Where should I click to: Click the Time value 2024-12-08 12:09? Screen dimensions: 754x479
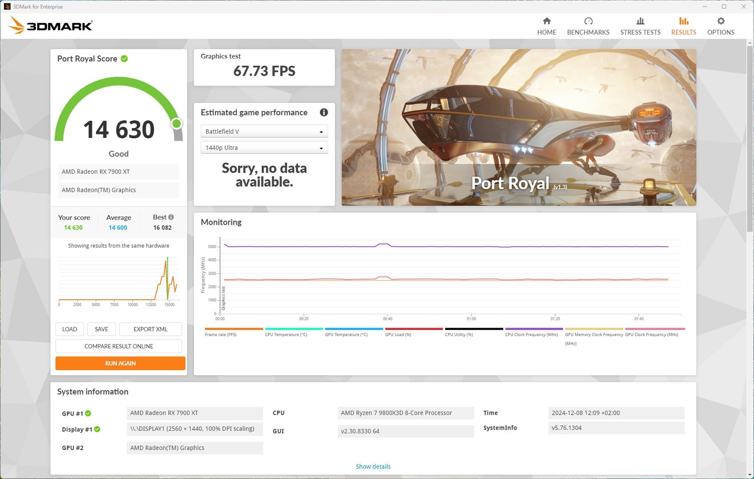pyautogui.click(x=616, y=413)
